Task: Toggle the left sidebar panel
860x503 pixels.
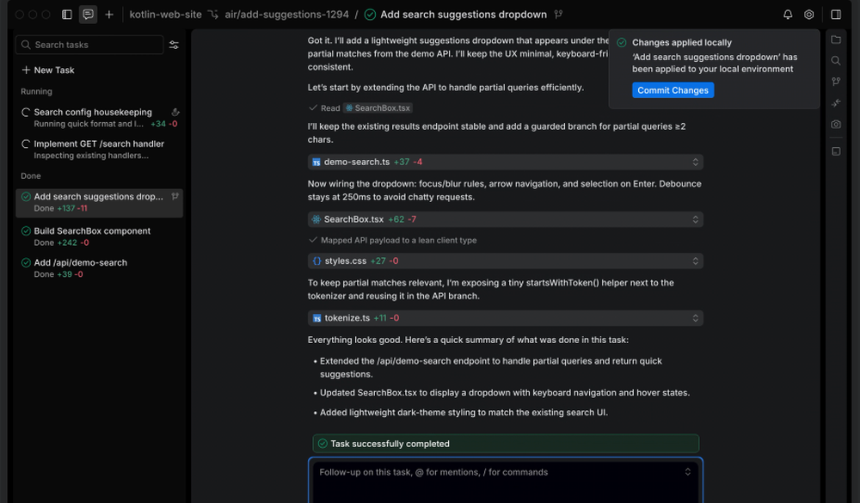Action: [65, 15]
